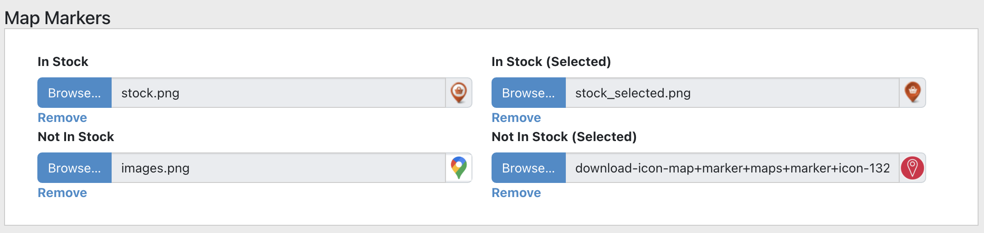Browse for an In Stock (Selected) marker image

(528, 93)
